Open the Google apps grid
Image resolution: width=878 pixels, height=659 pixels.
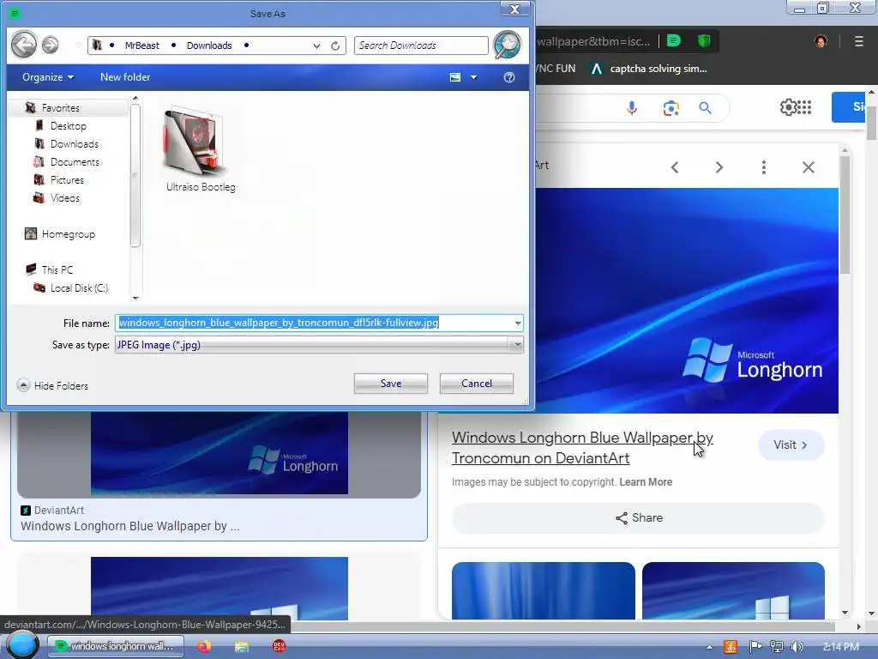tap(804, 107)
